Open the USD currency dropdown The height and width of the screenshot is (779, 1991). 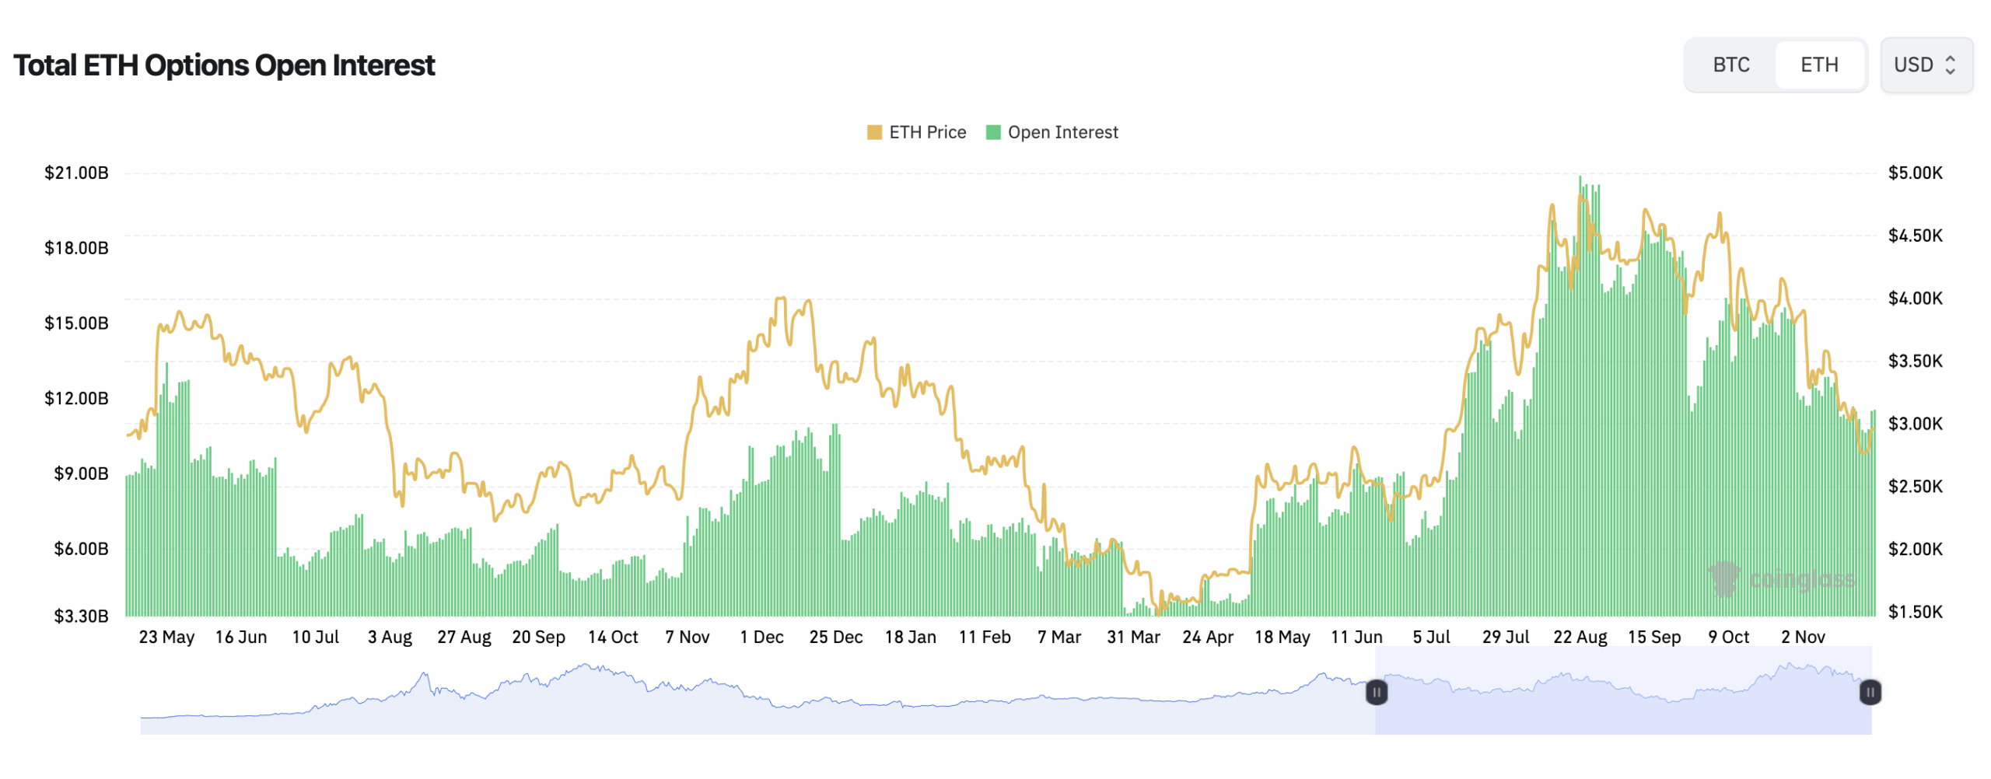[x=1926, y=65]
